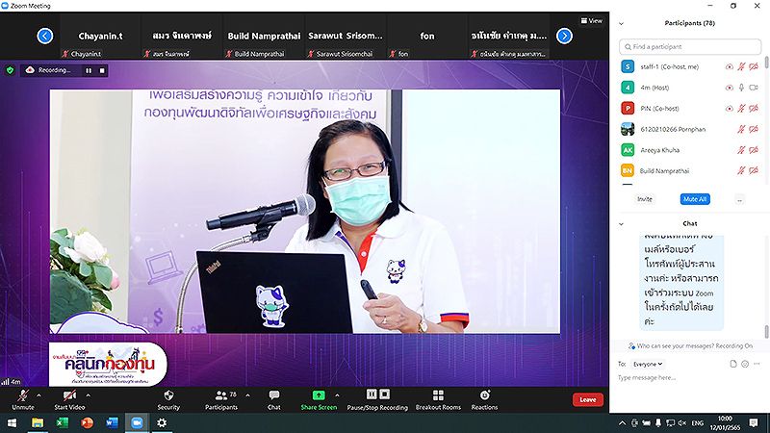This screenshot has height=433, width=770.
Task: Pause recording from the bottom toolbar
Action: click(x=372, y=395)
